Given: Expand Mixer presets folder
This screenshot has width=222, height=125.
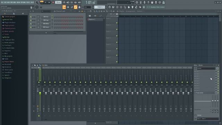Looking at the screenshot, I should point(8,31).
